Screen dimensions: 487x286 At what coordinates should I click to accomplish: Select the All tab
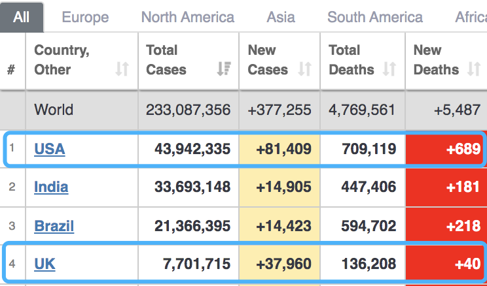coord(22,17)
